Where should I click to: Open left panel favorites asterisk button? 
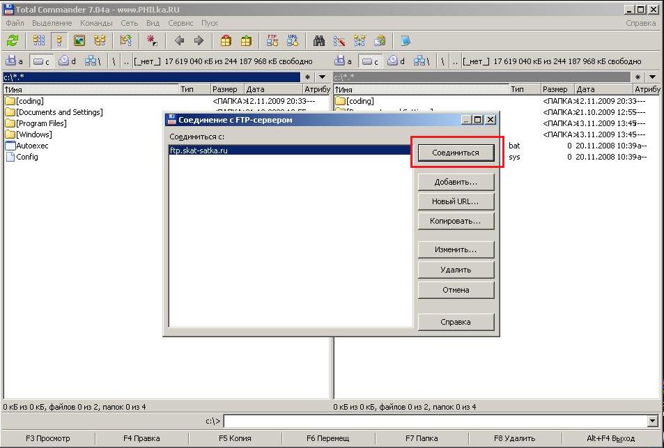coord(308,77)
